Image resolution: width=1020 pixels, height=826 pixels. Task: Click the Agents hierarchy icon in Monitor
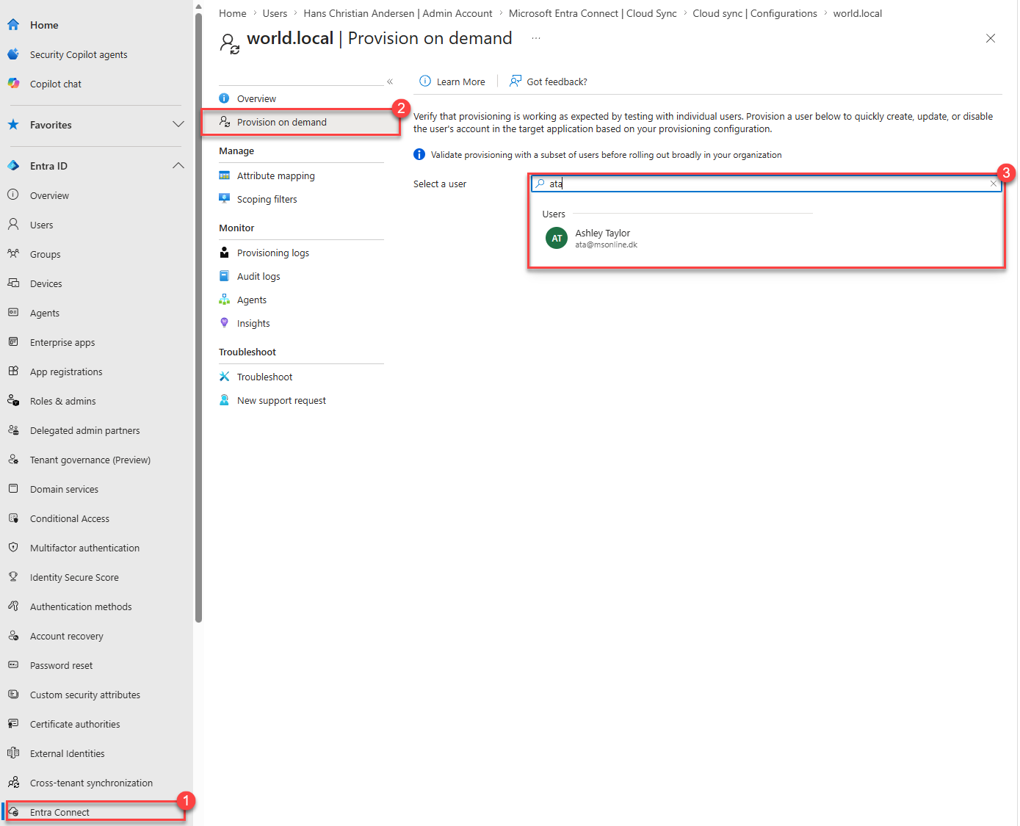click(225, 300)
